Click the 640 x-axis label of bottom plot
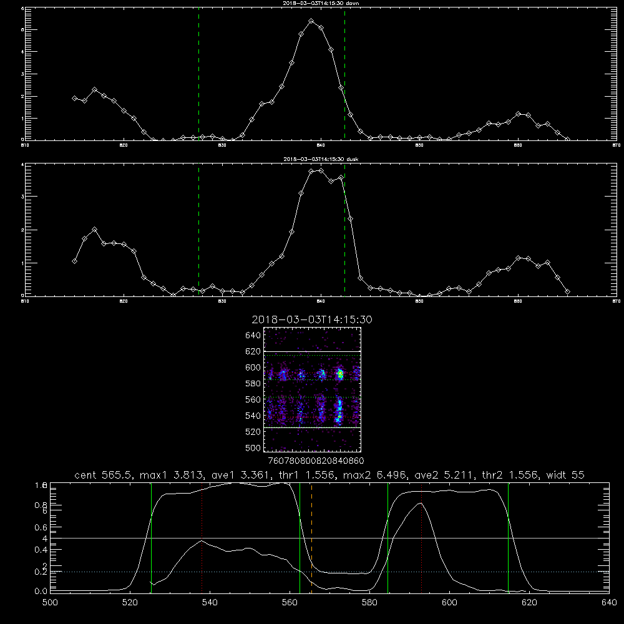This screenshot has width=624, height=624. [x=609, y=603]
